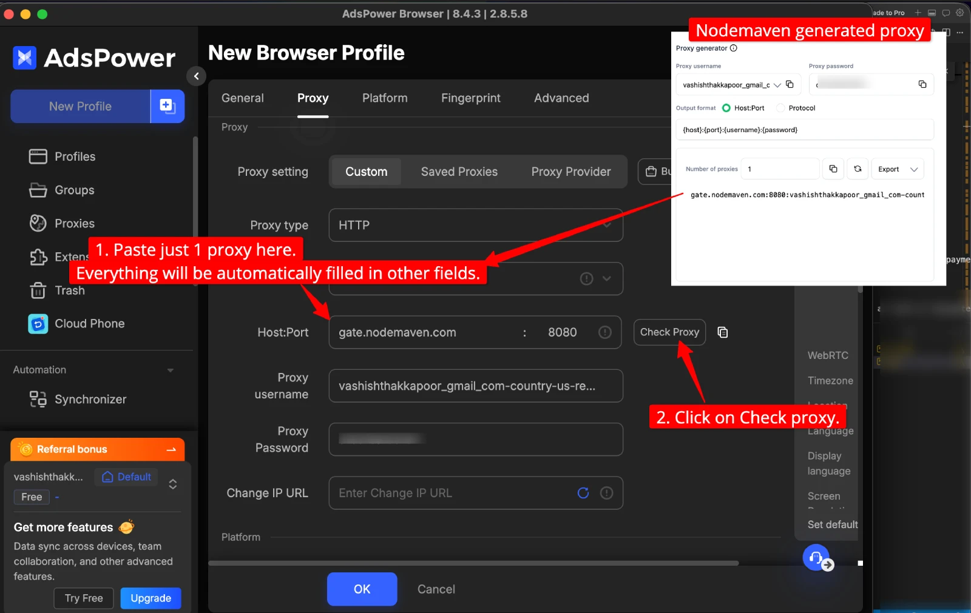Select the Custom proxy setting option

(367, 172)
